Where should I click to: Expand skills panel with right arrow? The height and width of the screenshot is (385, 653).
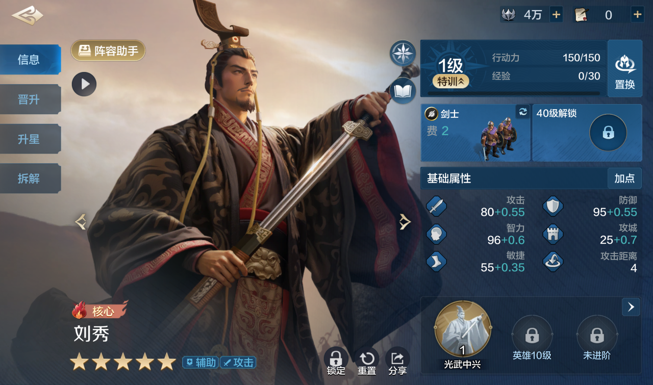(x=631, y=307)
